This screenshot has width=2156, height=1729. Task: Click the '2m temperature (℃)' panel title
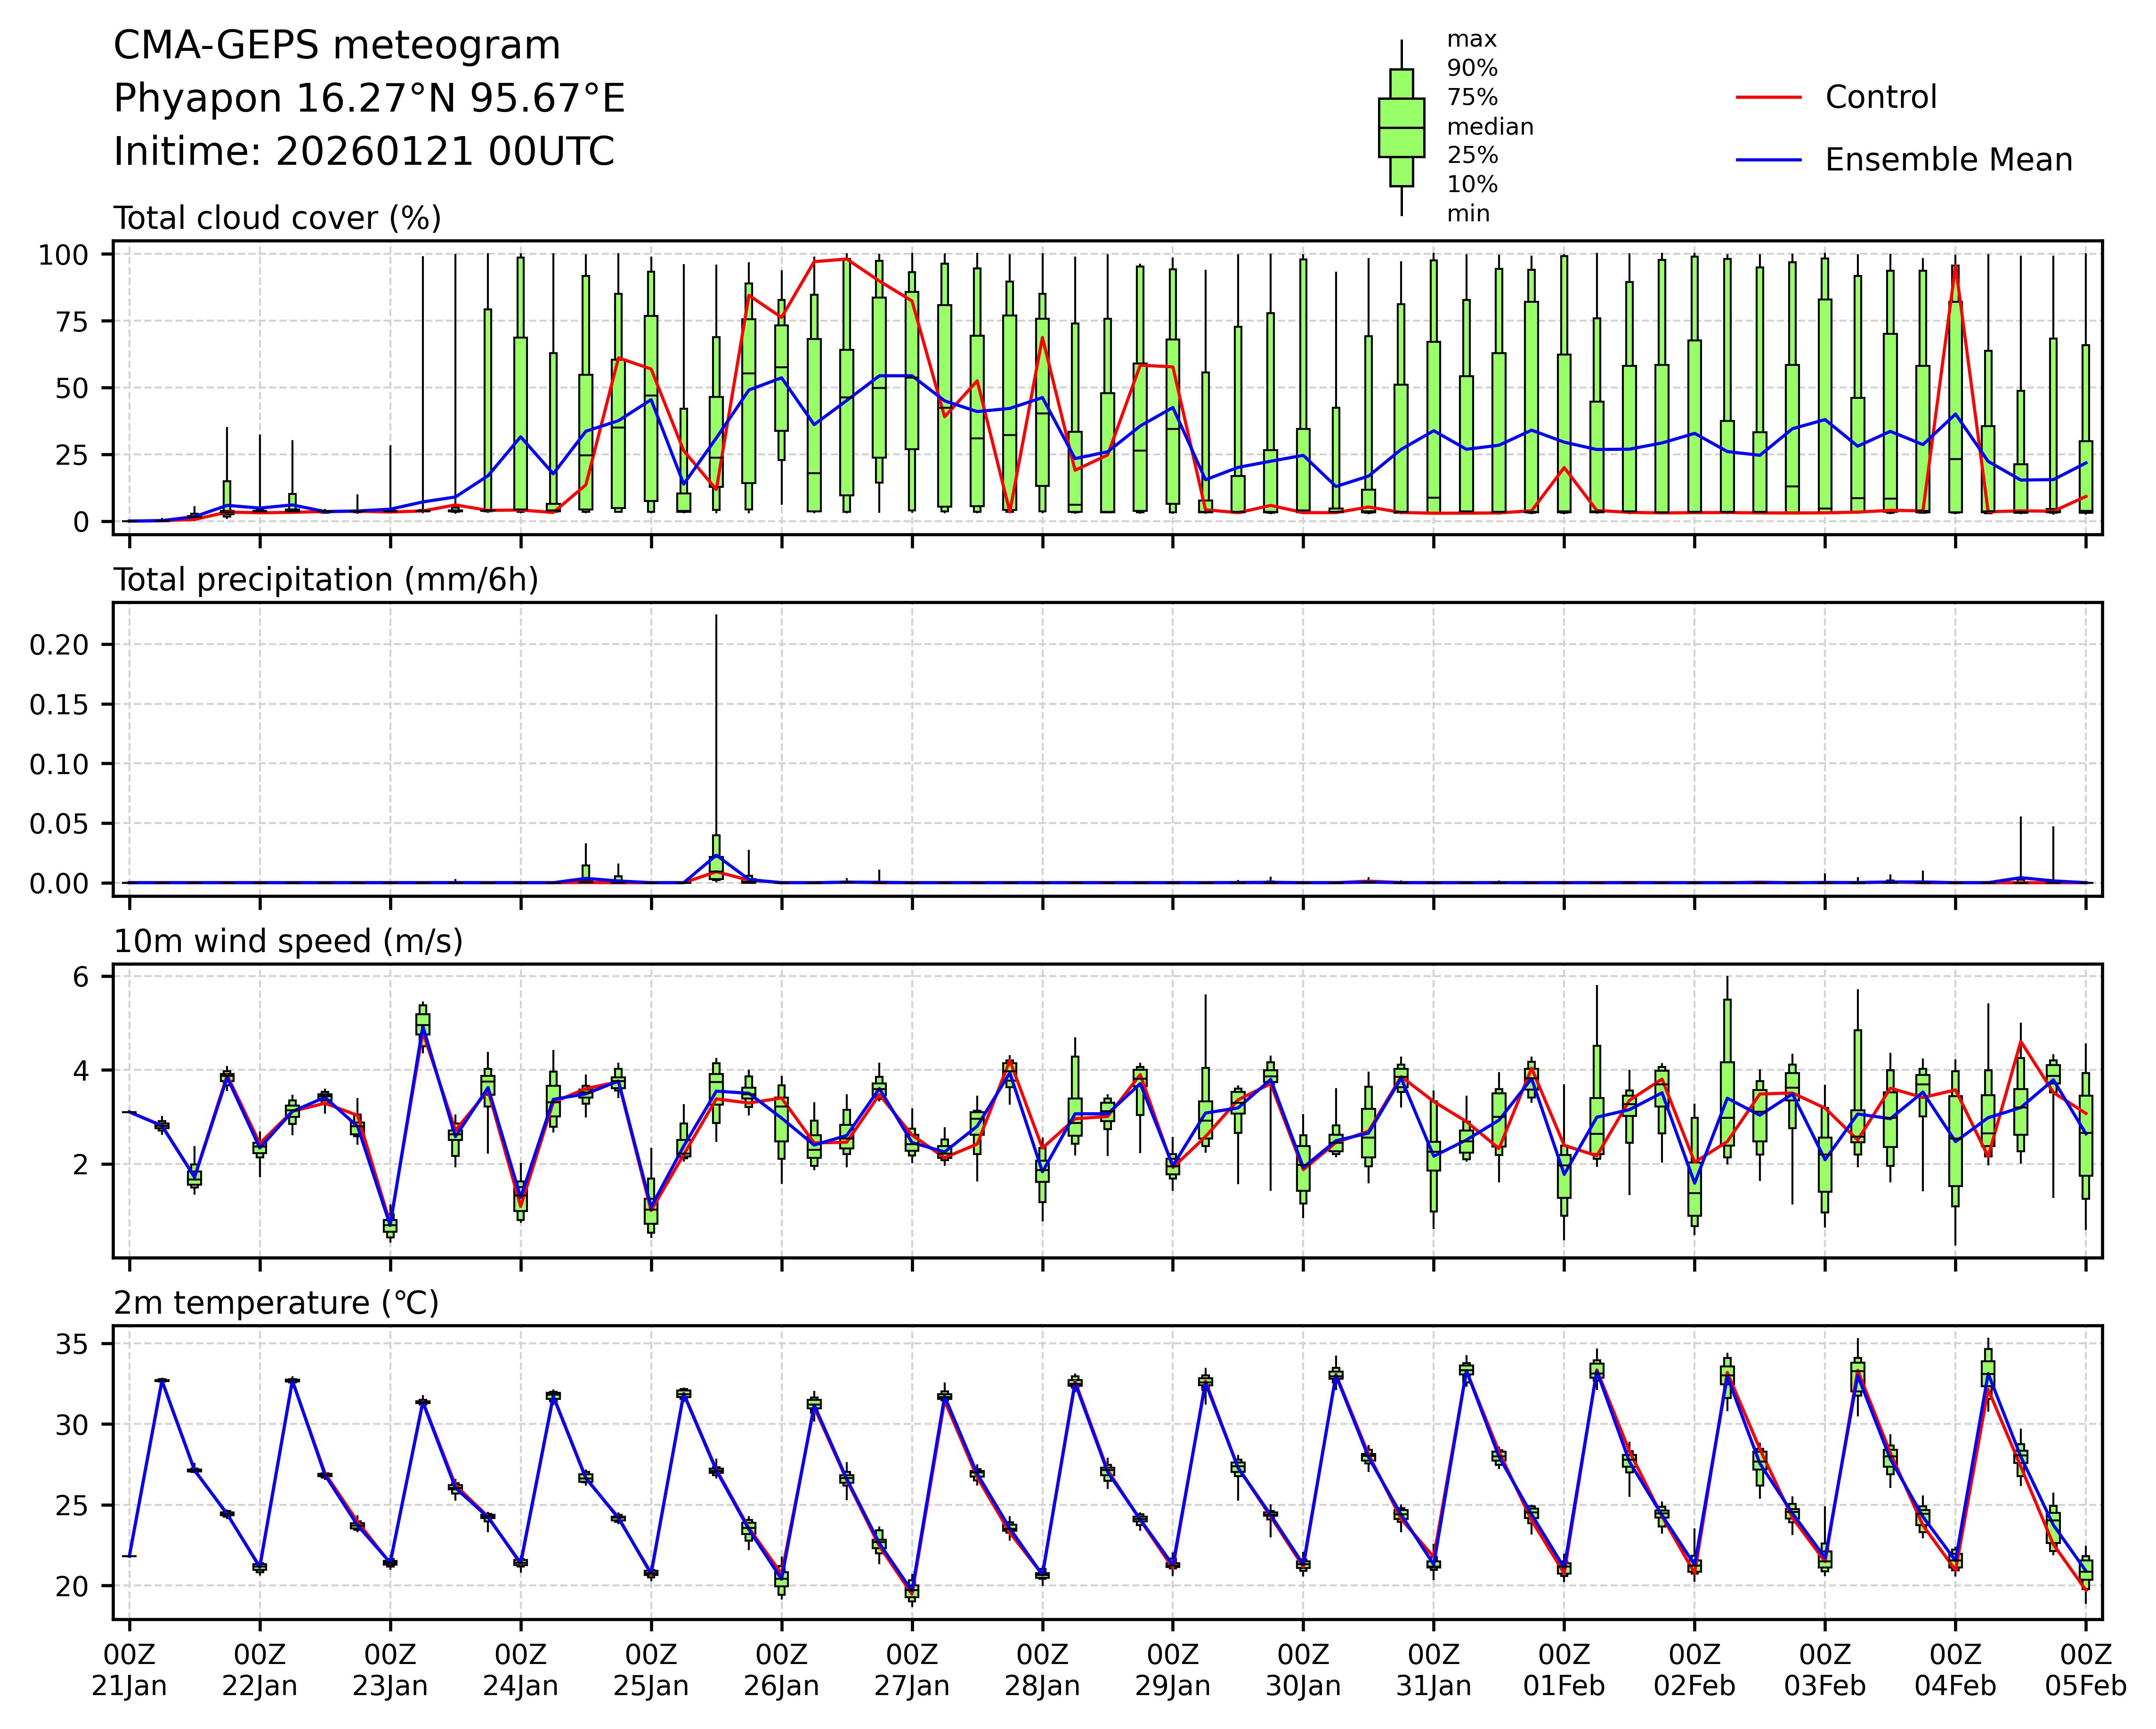[x=276, y=1303]
